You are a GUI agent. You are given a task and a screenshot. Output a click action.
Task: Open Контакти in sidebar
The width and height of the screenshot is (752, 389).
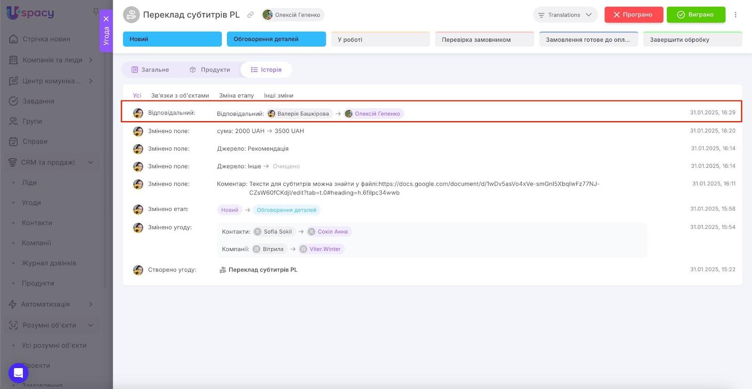[37, 223]
